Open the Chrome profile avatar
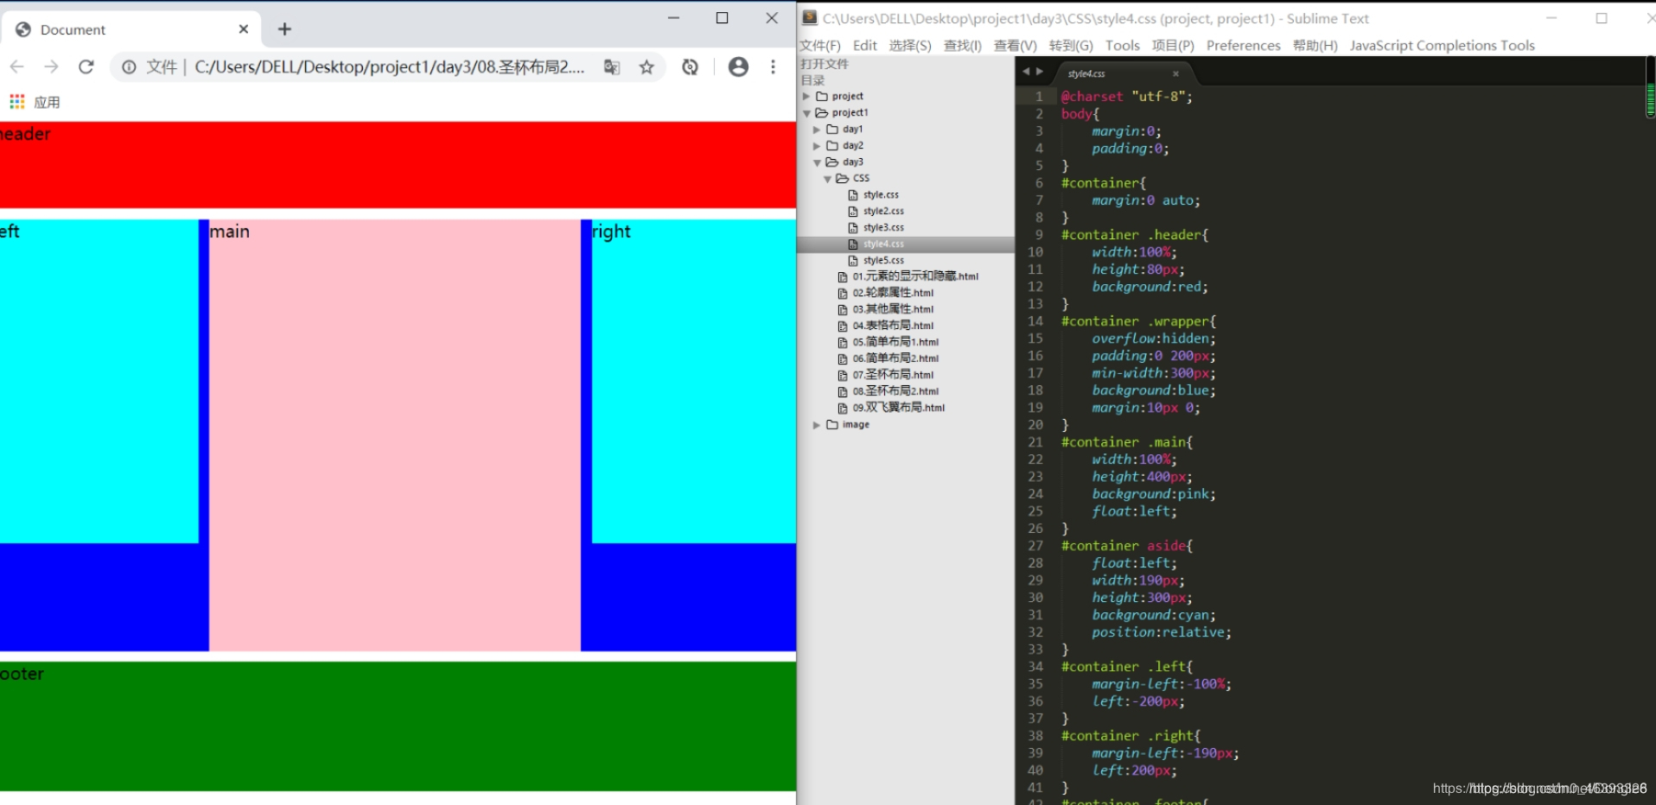Screen dimensions: 1656x805 738,67
